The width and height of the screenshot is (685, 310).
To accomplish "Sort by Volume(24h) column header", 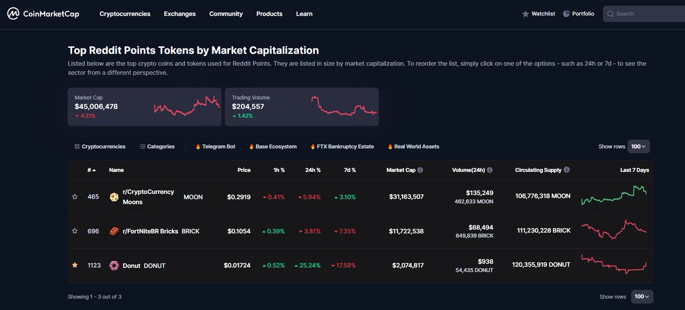I will 468,170.
